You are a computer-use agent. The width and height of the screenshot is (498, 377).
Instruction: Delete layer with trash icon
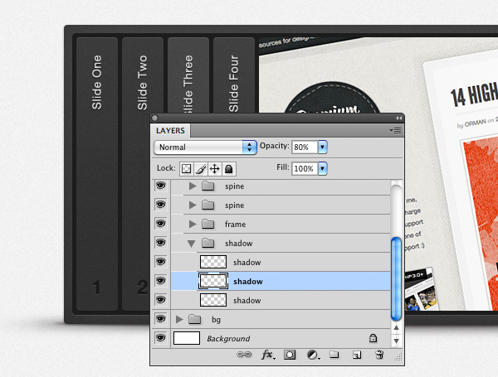coord(379,355)
